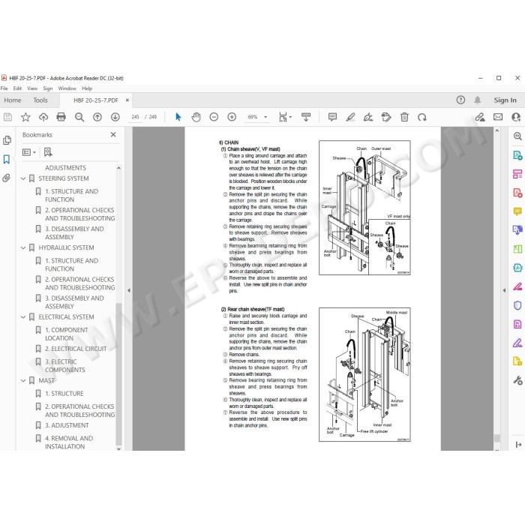This screenshot has width=525, height=525.
Task: Expand collapsed right pane bottom arrow icon
Action: (x=518, y=445)
